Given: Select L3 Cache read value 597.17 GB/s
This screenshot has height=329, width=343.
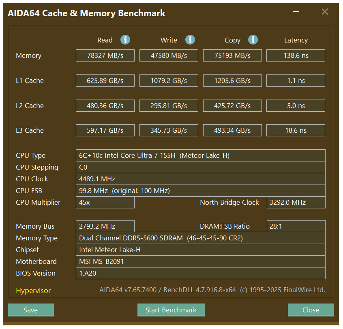Looking at the screenshot, I should tap(105, 130).
